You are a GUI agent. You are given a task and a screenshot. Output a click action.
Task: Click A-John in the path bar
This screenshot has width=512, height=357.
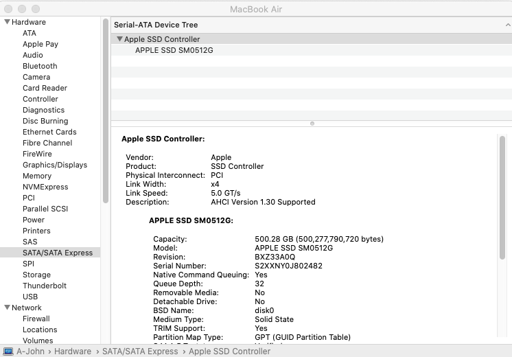click(30, 352)
